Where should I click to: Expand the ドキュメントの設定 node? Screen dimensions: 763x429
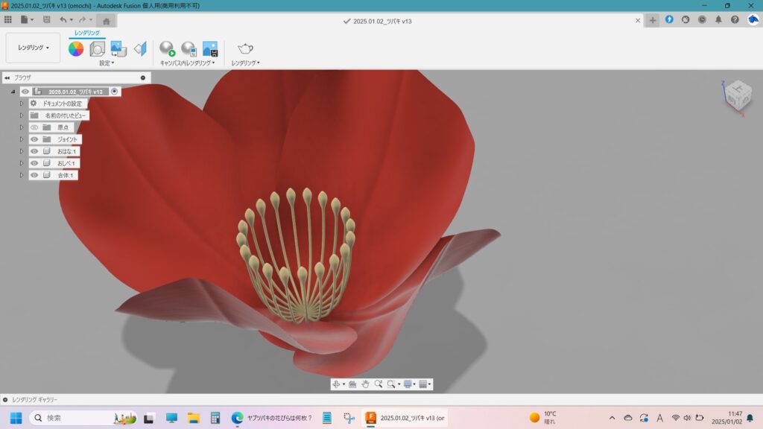tap(22, 104)
